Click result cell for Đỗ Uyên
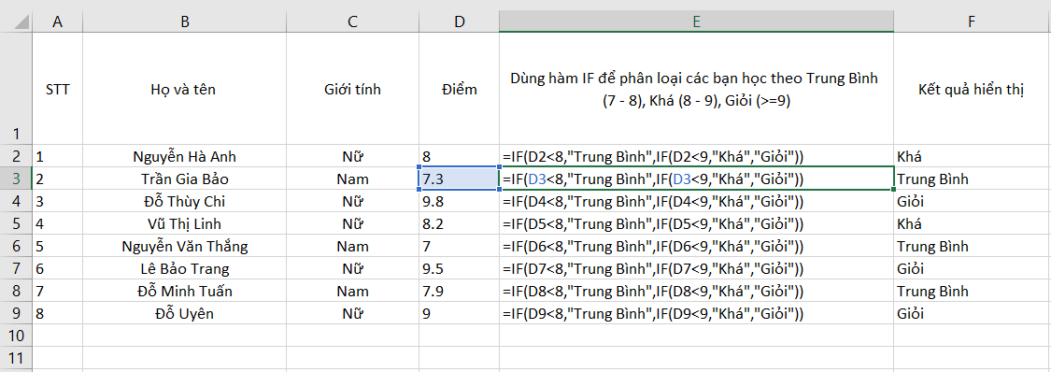1051x372 pixels. click(x=972, y=314)
